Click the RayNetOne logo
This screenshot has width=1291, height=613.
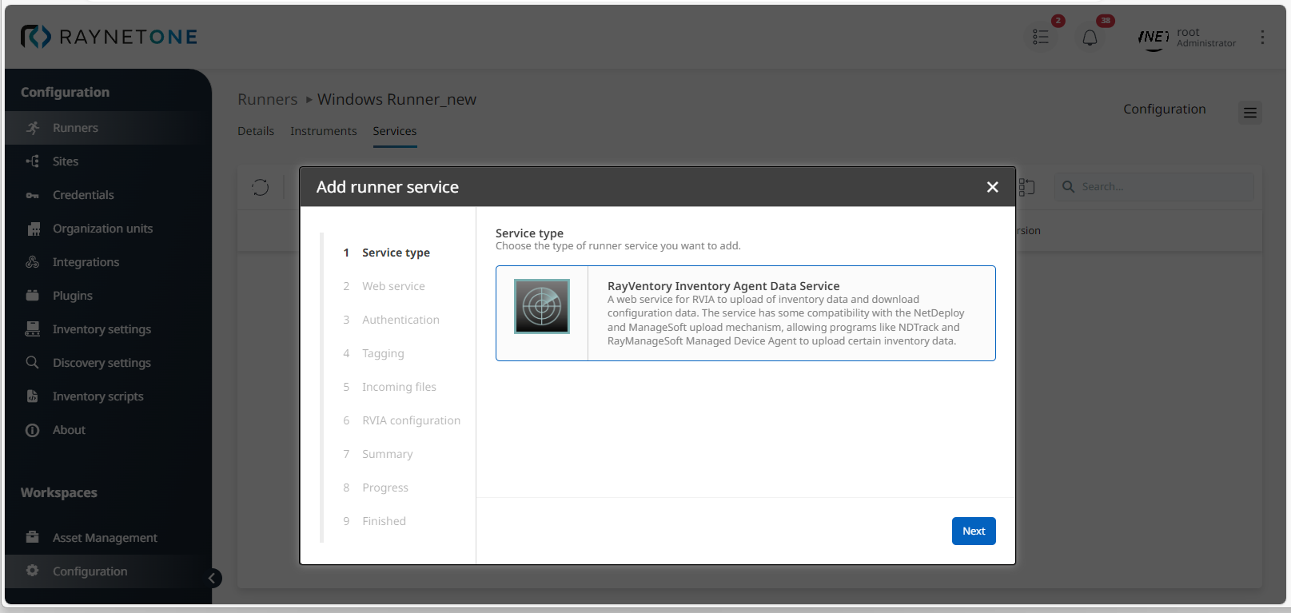click(x=109, y=37)
